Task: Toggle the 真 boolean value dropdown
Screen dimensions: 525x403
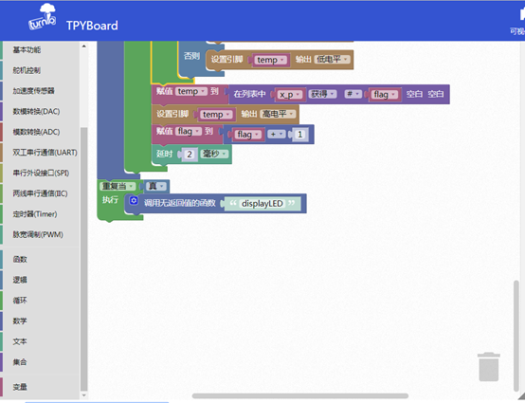Action: point(155,186)
